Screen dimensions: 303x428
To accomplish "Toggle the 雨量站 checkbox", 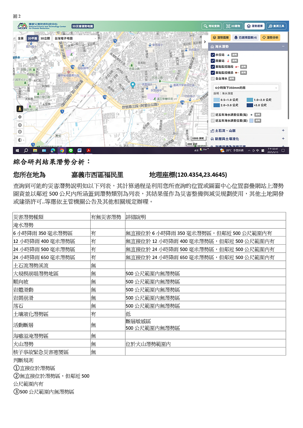I will 213,61.
